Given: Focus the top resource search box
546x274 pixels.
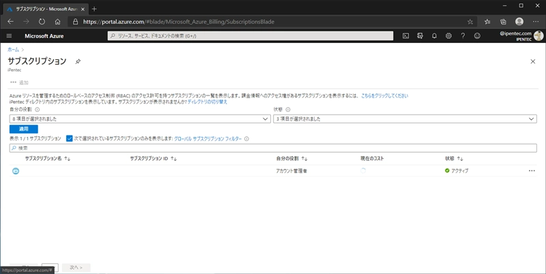Looking at the screenshot, I should click(x=250, y=36).
